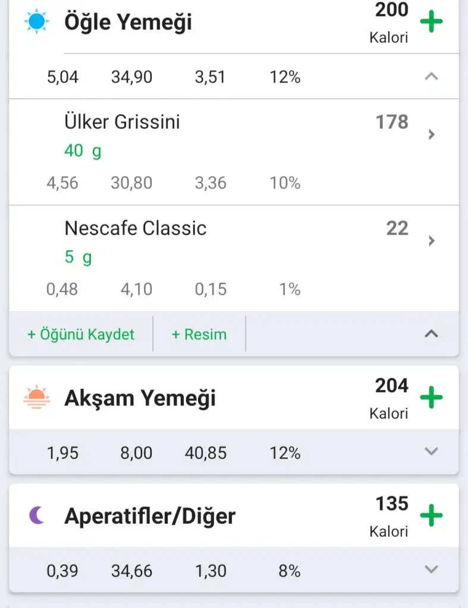Select the Nescafe Classic food entry

point(136,229)
